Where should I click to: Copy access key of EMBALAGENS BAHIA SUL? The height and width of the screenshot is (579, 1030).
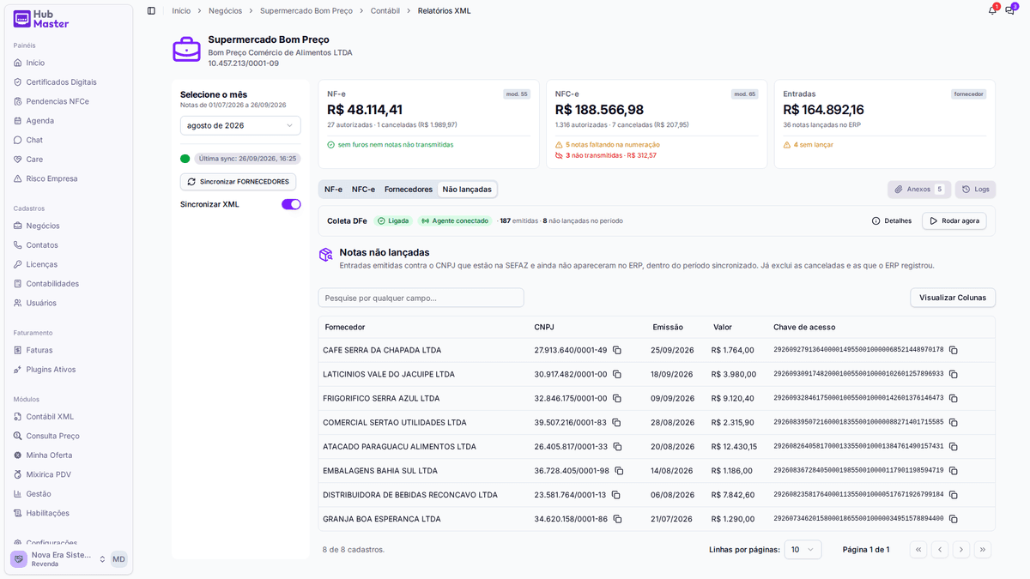pos(954,470)
